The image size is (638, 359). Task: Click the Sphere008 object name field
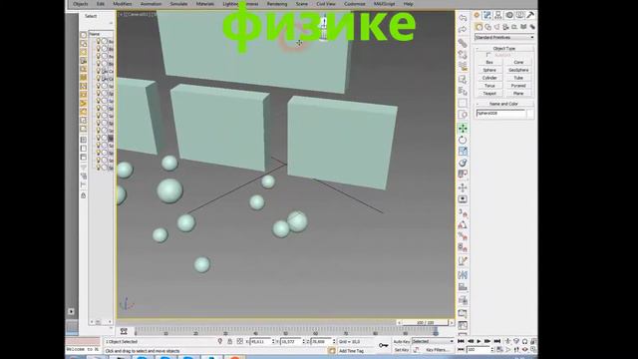tap(500, 114)
